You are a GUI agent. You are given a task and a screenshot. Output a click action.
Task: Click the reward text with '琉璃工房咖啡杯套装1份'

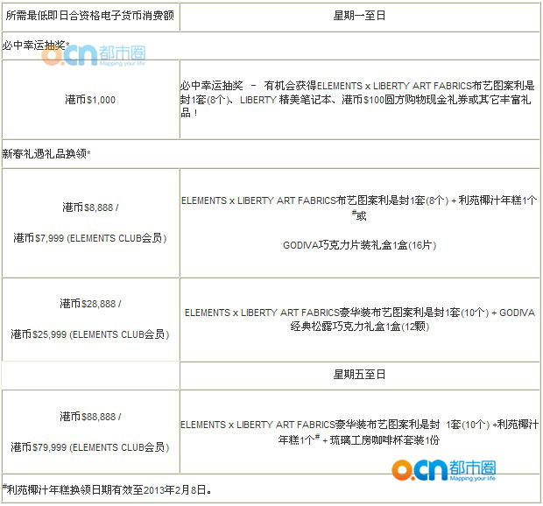359,432
